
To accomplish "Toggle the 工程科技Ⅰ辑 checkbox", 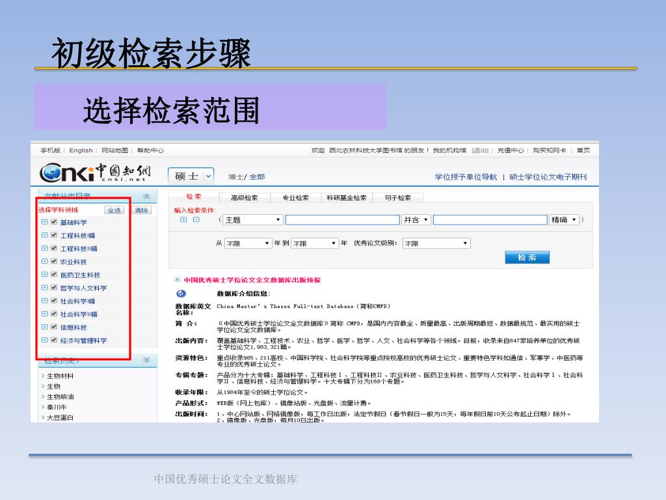I will pos(54,235).
